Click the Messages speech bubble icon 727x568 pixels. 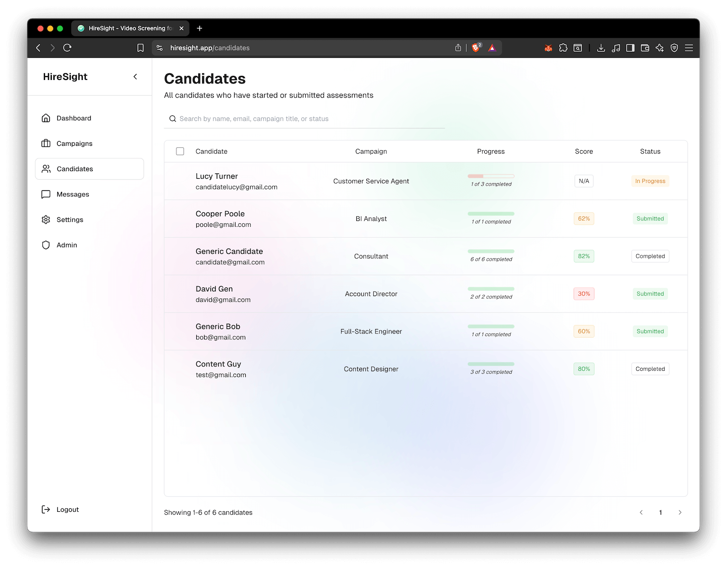tap(46, 194)
